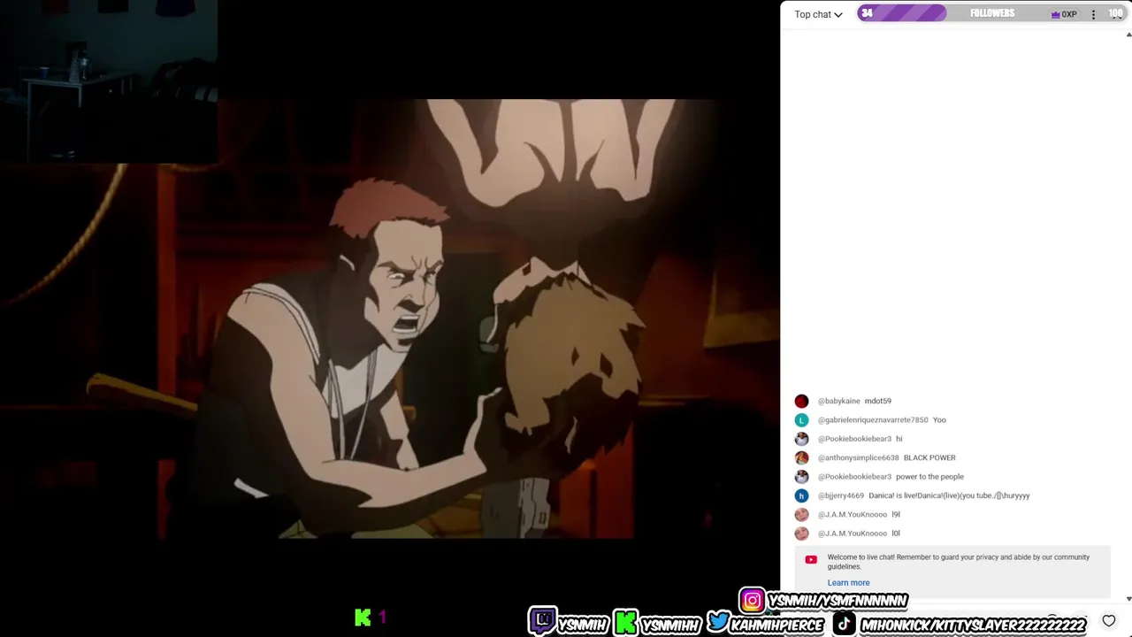Click the 'Danica! is live!' chat message

click(x=949, y=495)
